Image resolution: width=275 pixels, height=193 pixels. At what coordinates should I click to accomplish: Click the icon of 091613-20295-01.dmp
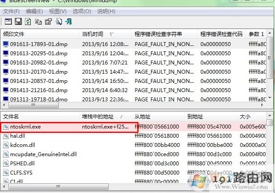[x=6, y=53]
